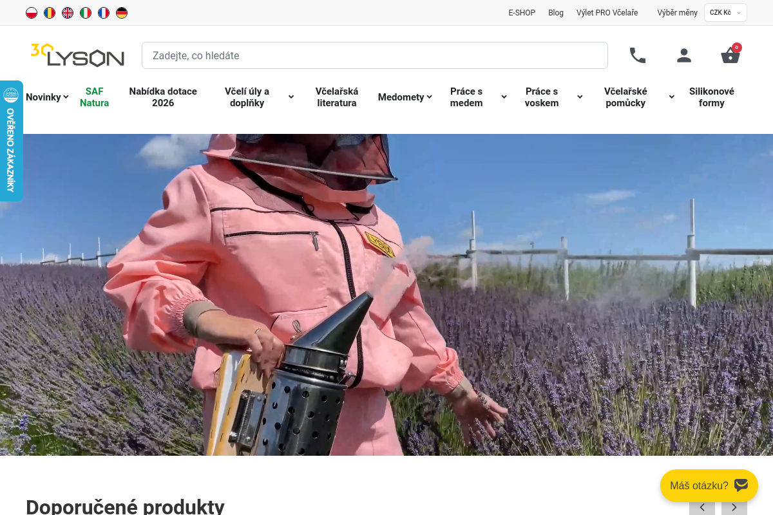Switch to the French flag language
This screenshot has width=773, height=515.
pos(104,13)
